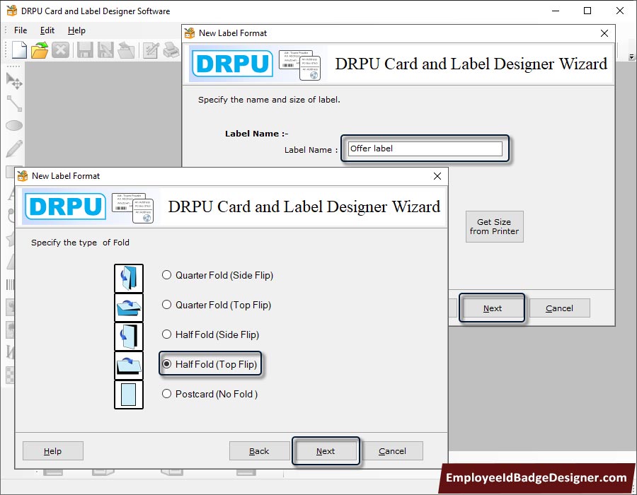Open the File menu
Image resolution: width=637 pixels, height=495 pixels.
tap(21, 30)
